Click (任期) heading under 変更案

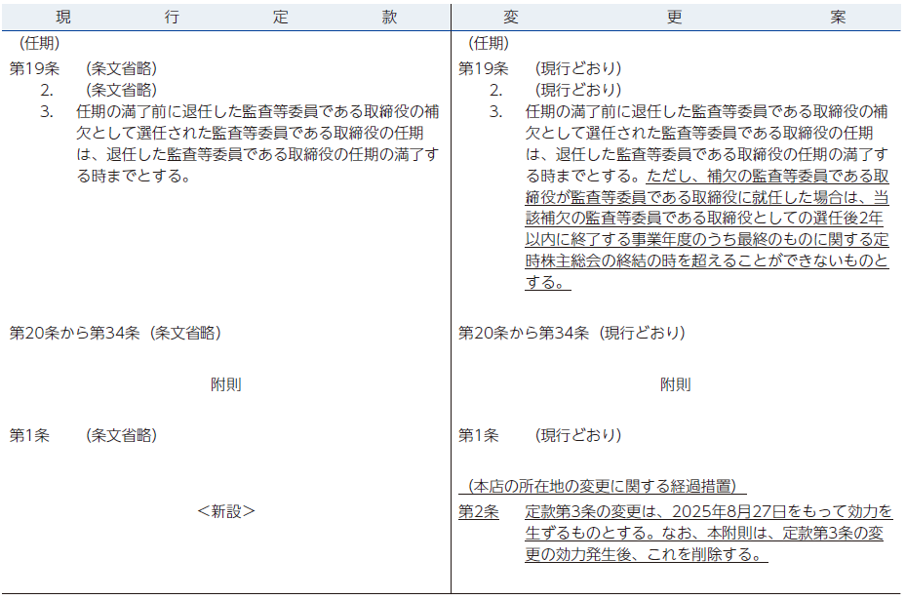pos(488,44)
